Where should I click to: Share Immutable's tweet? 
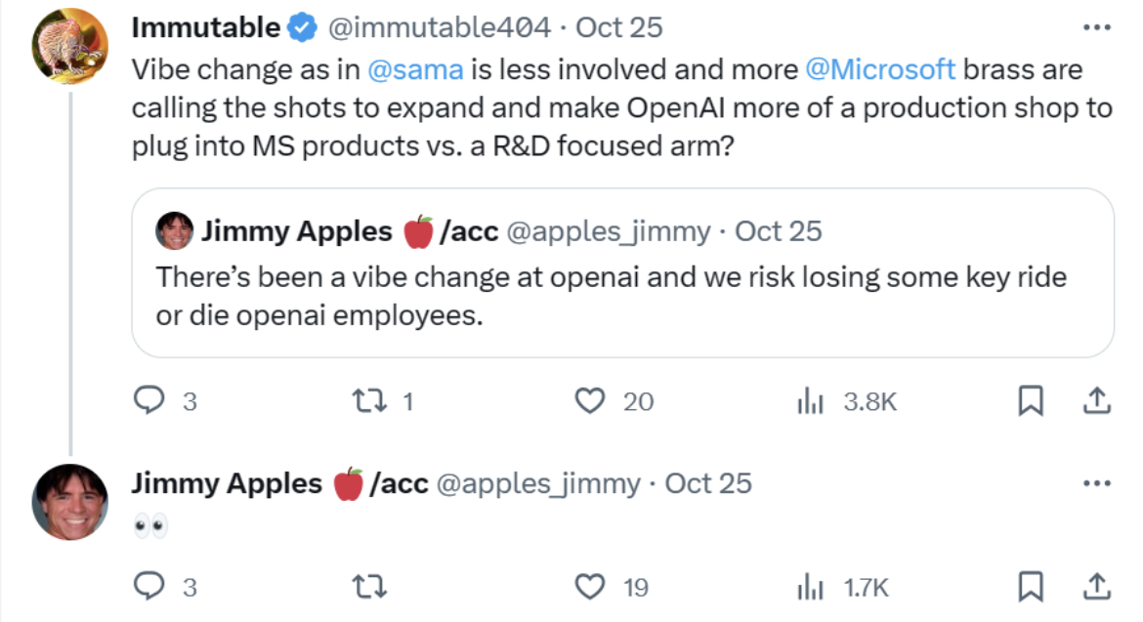point(1096,400)
